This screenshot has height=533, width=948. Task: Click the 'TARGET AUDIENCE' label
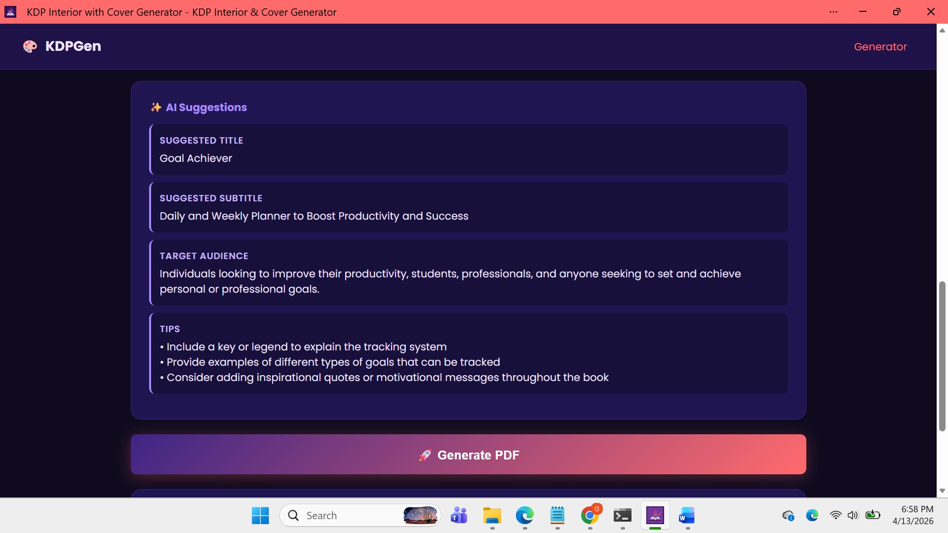[204, 256]
